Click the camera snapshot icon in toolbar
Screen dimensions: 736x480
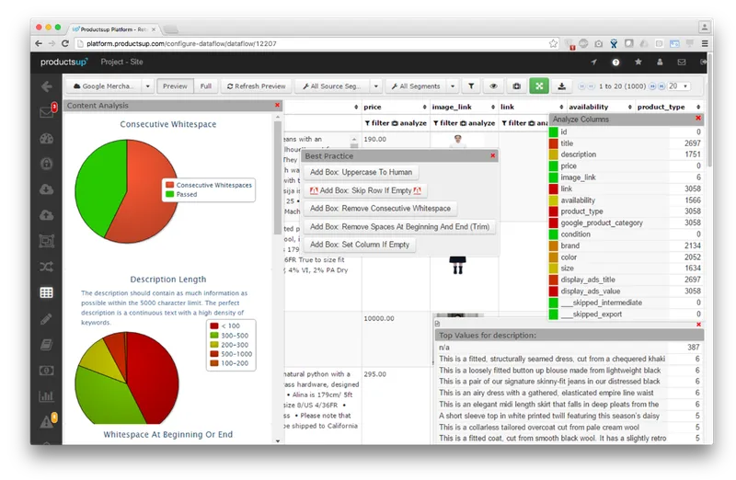click(x=516, y=86)
